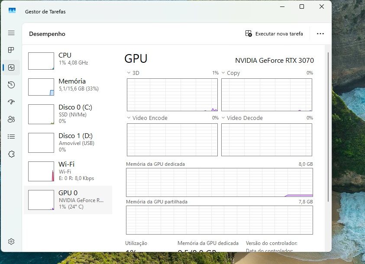
Task: Click the Copy usage graph
Action: (x=267, y=95)
